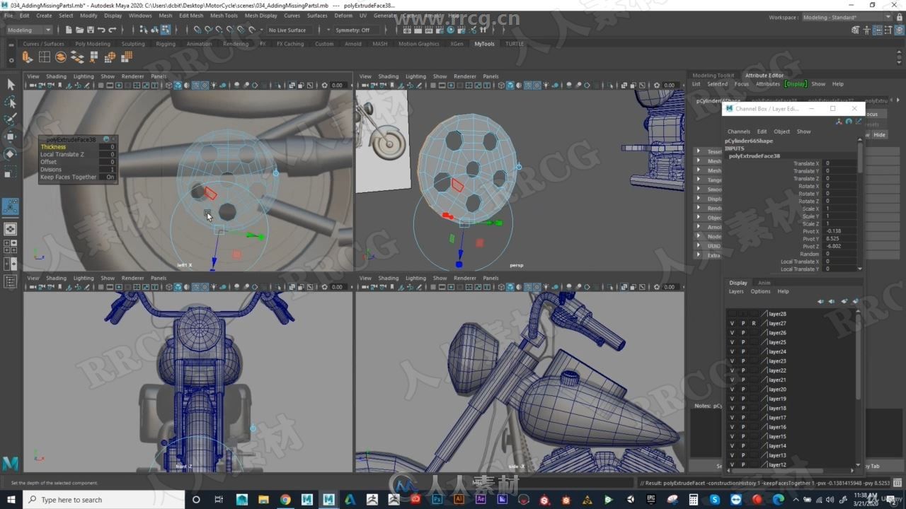The image size is (906, 509).
Task: Click the Open Scene folder icon
Action: 79,30
